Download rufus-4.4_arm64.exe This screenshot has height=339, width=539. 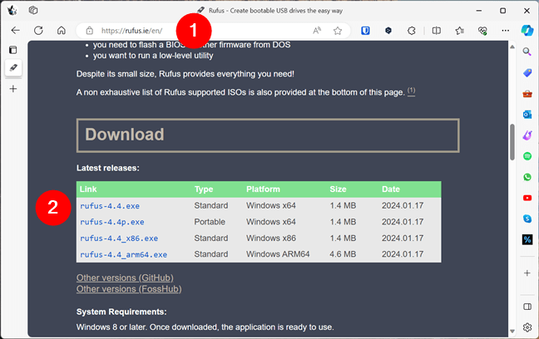click(x=123, y=255)
